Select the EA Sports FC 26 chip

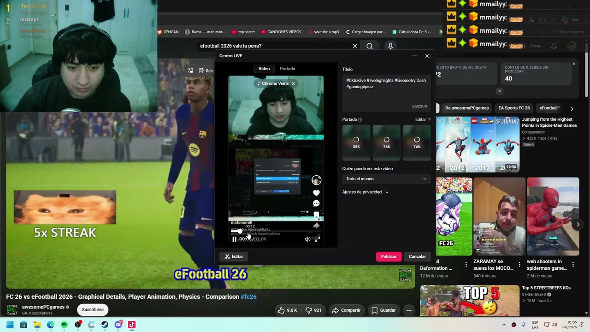point(514,108)
